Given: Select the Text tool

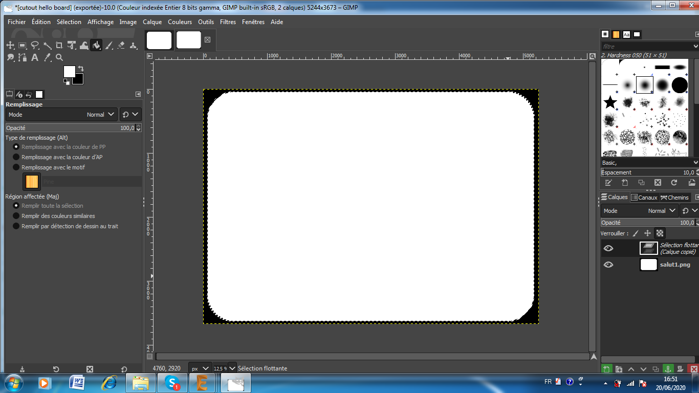Looking at the screenshot, I should (35, 58).
